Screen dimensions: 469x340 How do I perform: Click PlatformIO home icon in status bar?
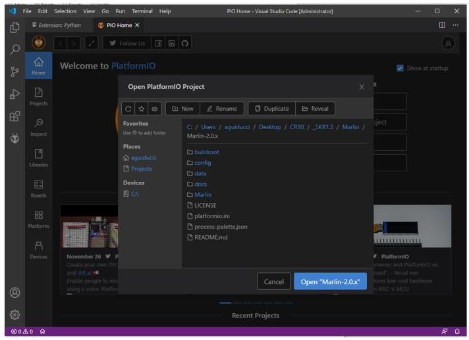pyautogui.click(x=42, y=331)
